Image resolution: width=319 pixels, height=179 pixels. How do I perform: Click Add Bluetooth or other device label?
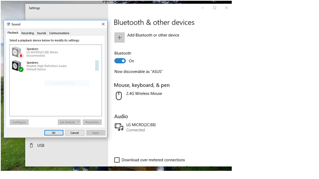tap(153, 35)
